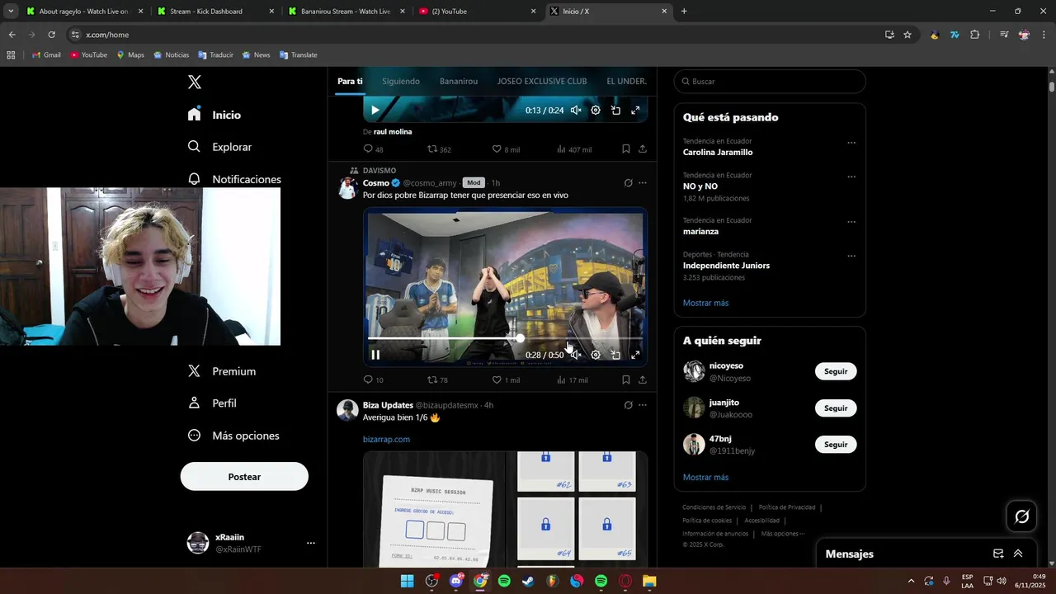Viewport: 1056px width, 594px height.
Task: Click the Postear button
Action: point(244,477)
